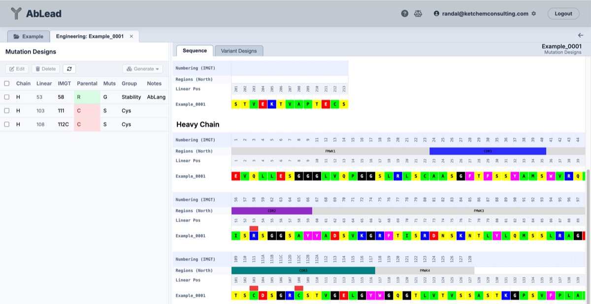Sort table by the Group column header

click(129, 84)
